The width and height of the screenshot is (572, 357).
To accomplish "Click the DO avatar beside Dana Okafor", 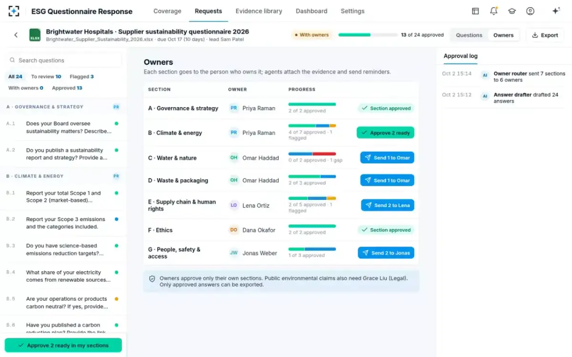I will point(234,230).
